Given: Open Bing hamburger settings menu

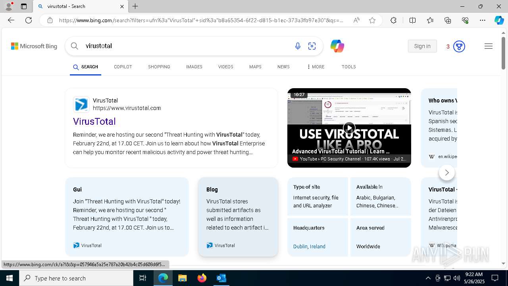Looking at the screenshot, I should (489, 46).
